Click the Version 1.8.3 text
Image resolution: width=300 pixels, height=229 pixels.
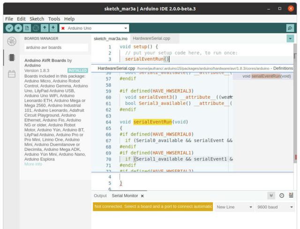37,71
